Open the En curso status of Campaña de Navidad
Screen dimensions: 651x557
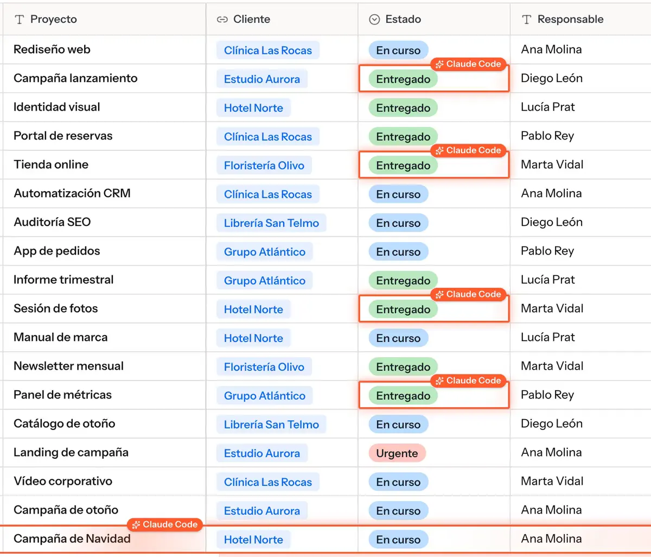coord(398,540)
